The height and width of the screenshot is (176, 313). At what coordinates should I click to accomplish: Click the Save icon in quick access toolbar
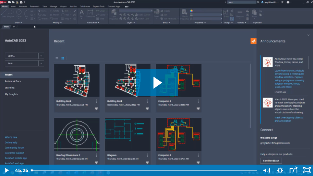tap(17, 2)
